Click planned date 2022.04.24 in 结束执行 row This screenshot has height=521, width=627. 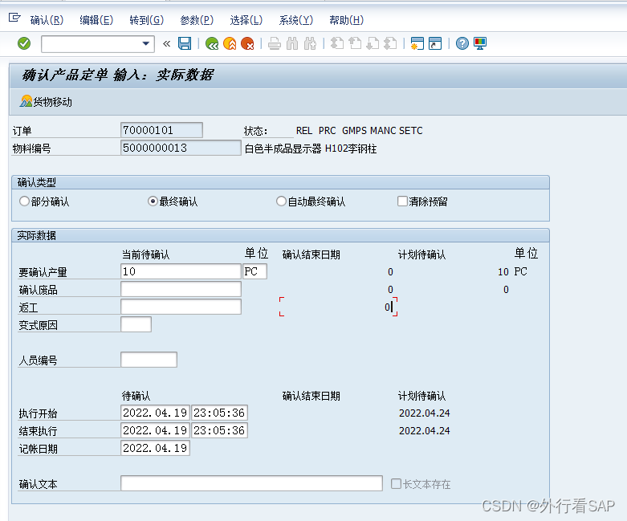pos(424,430)
